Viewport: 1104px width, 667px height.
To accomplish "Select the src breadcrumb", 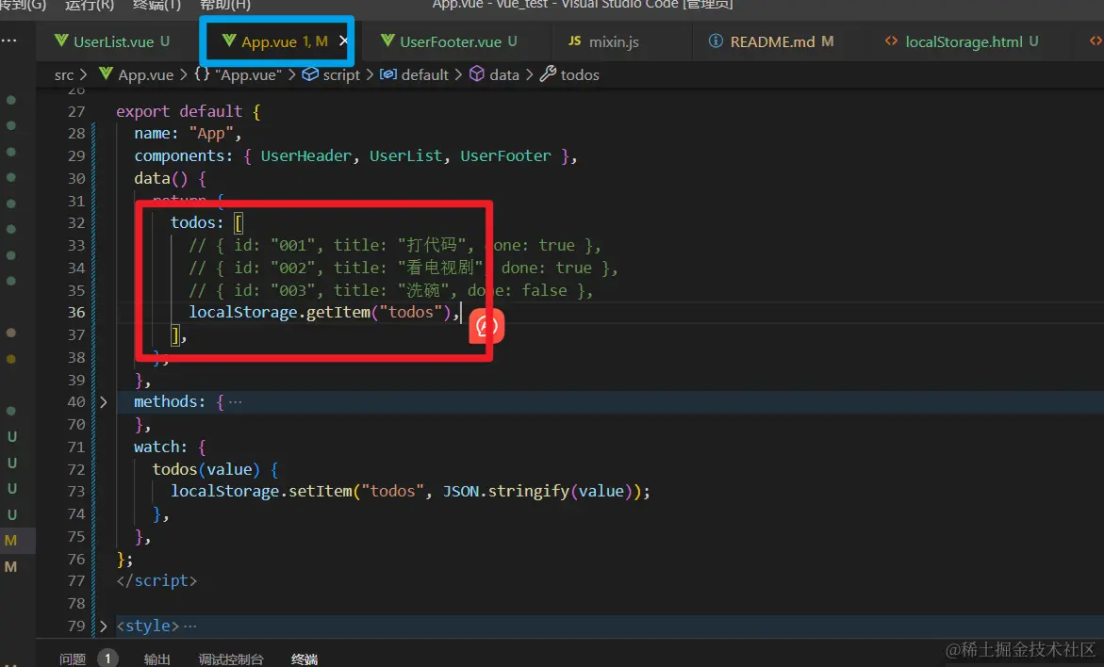I will point(64,74).
